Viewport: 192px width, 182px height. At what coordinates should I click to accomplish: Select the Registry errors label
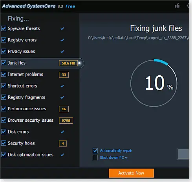pyautogui.click(x=22, y=40)
